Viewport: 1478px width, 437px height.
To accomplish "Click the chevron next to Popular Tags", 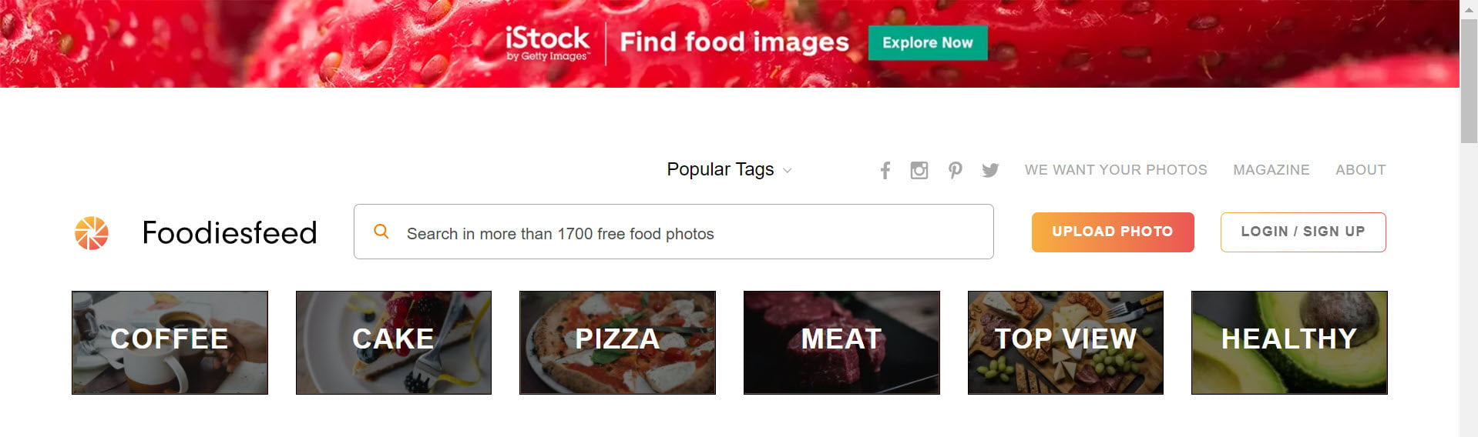I will 787,171.
